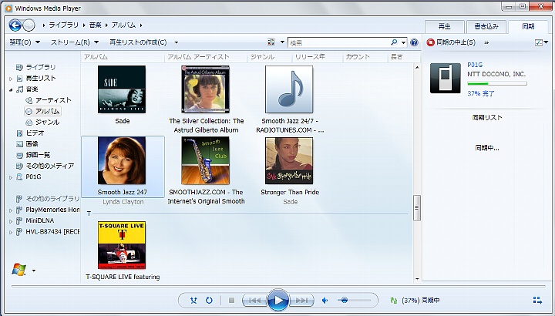Skip to the next track
The image size is (555, 316).
pos(302,301)
